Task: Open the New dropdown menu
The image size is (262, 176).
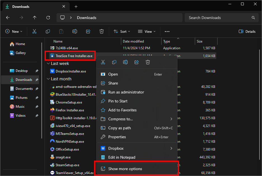Action: coord(14,31)
